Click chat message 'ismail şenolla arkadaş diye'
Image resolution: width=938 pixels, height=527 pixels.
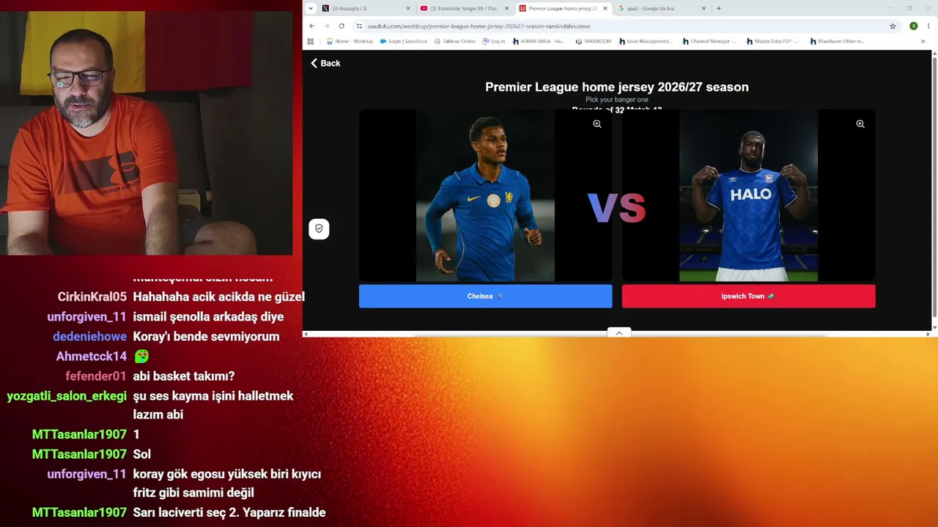208,317
